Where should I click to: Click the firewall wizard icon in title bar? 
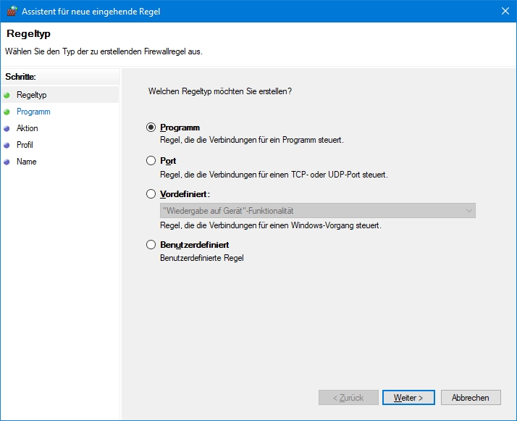12,11
